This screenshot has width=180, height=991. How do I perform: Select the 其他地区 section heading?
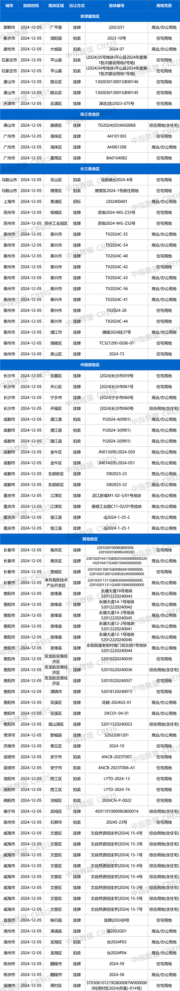[x=90, y=539]
